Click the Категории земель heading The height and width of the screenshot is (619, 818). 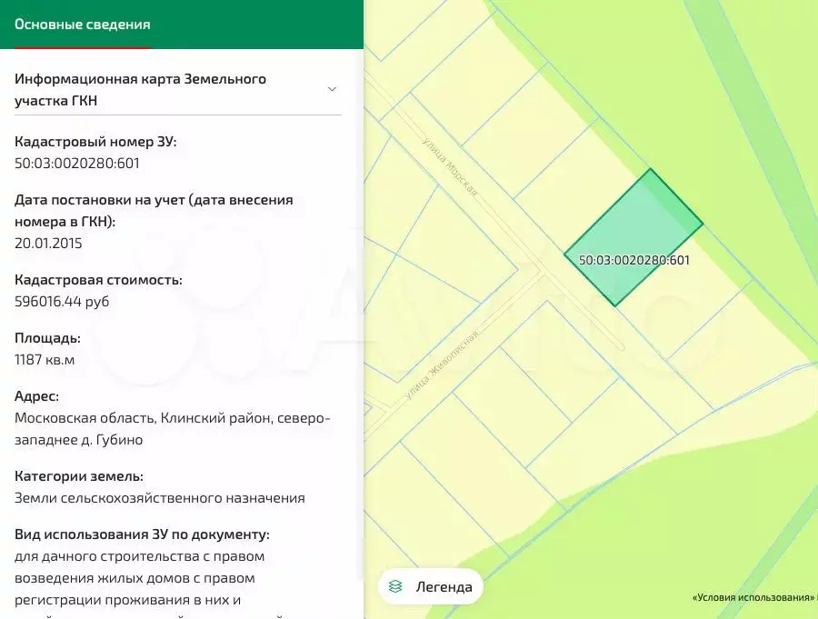pyautogui.click(x=79, y=476)
